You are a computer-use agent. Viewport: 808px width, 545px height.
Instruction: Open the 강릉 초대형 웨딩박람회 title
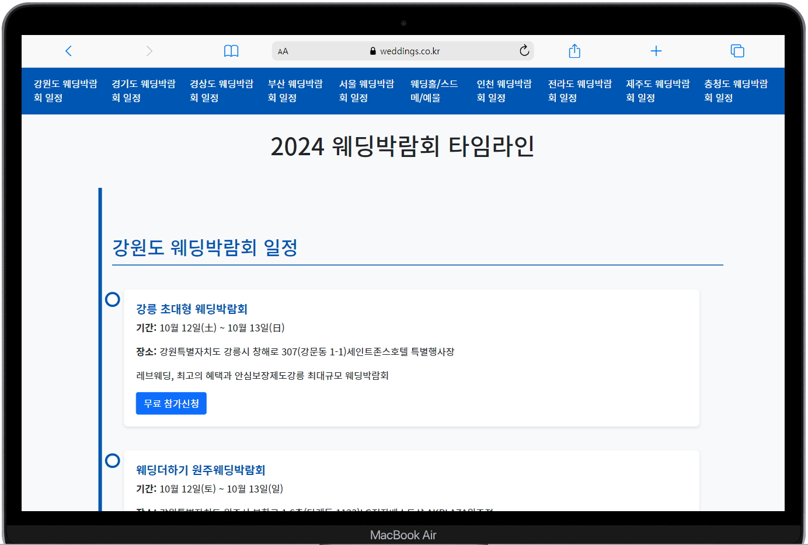191,309
